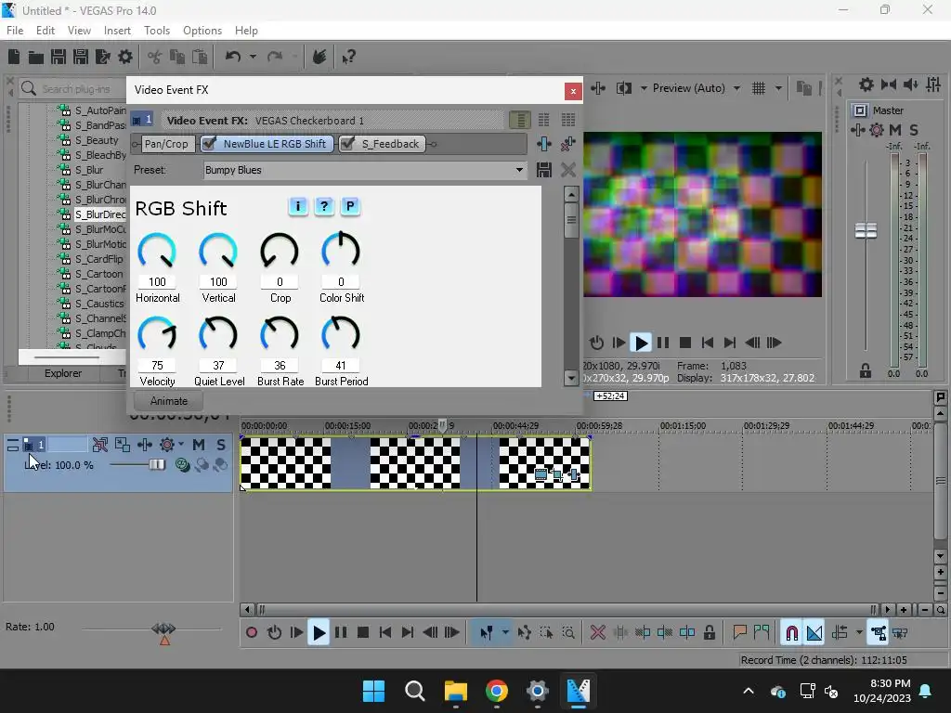Image resolution: width=951 pixels, height=713 pixels.
Task: Open Google Chrome from the taskbar
Action: click(x=497, y=691)
